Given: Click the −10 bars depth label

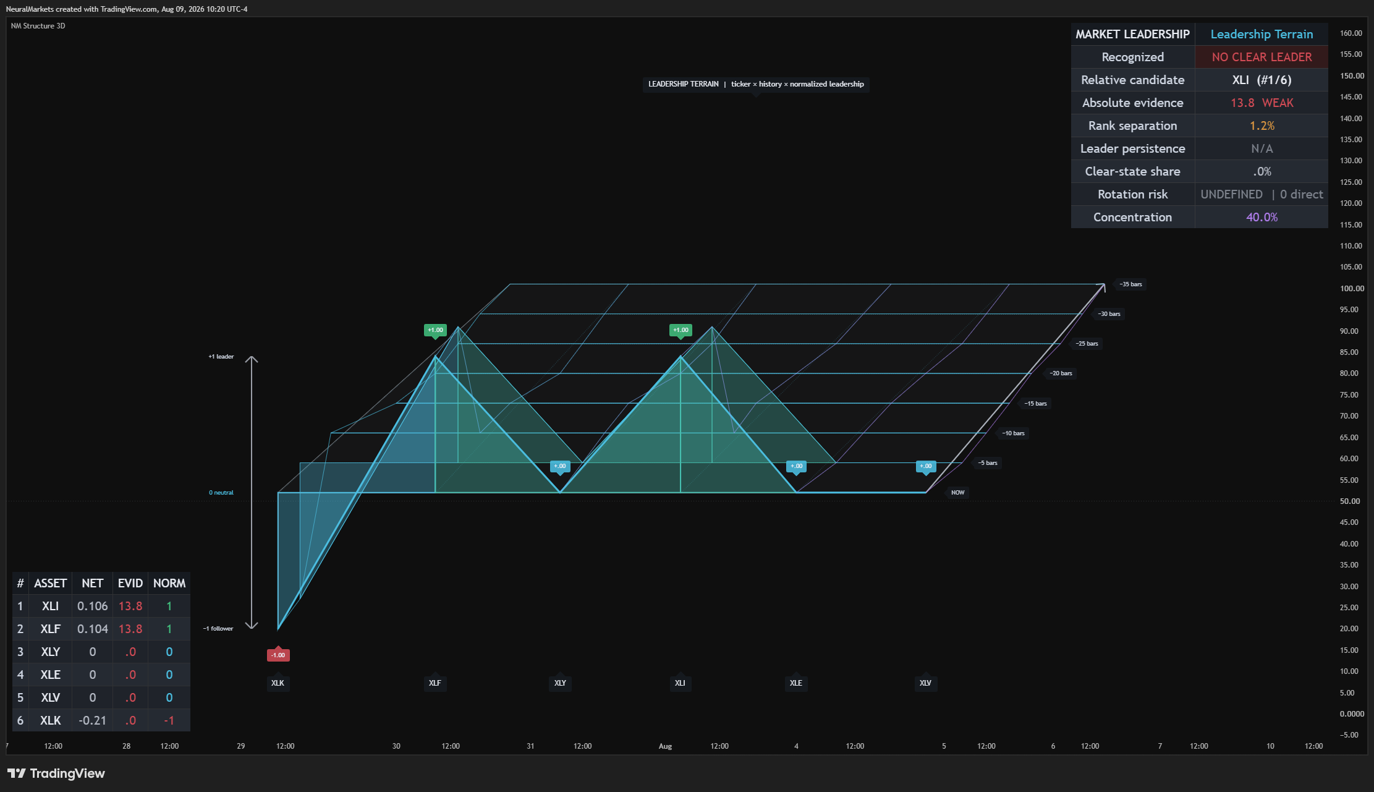Looking at the screenshot, I should (x=1013, y=433).
